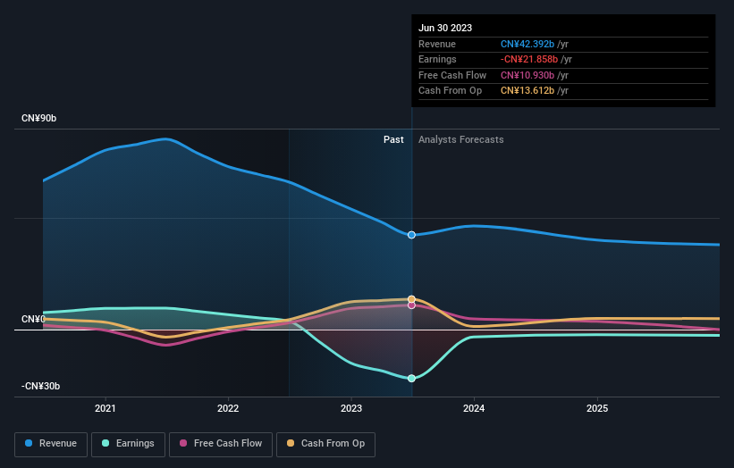The image size is (734, 468).
Task: Click the -CN¥21.858b earnings value
Action: click(x=529, y=59)
